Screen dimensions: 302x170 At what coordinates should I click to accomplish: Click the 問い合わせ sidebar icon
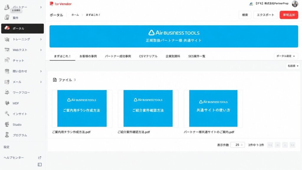pyautogui.click(x=7, y=71)
